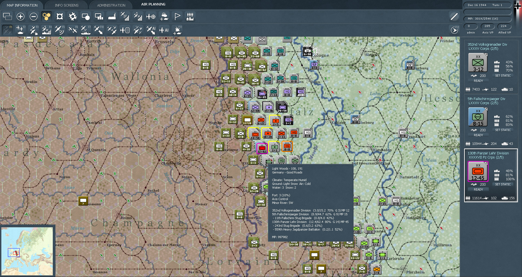Click Ready status under 130th Panzer Lehr
Screen dimensions: 522x277
(478, 189)
